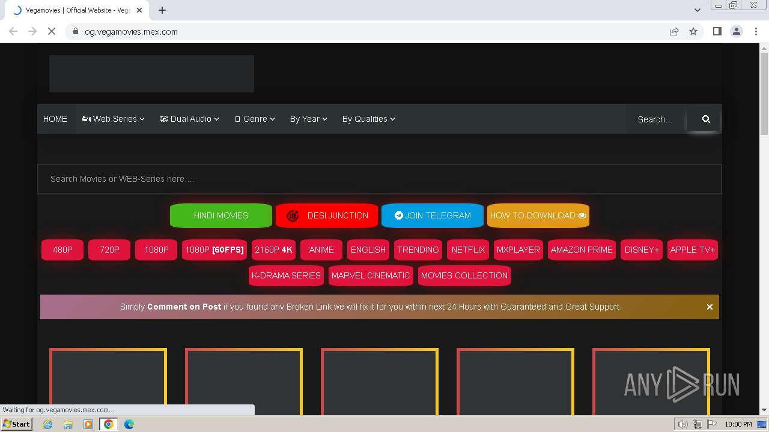Close the Vegamovies browser tab
The width and height of the screenshot is (769, 432).
pos(139,10)
